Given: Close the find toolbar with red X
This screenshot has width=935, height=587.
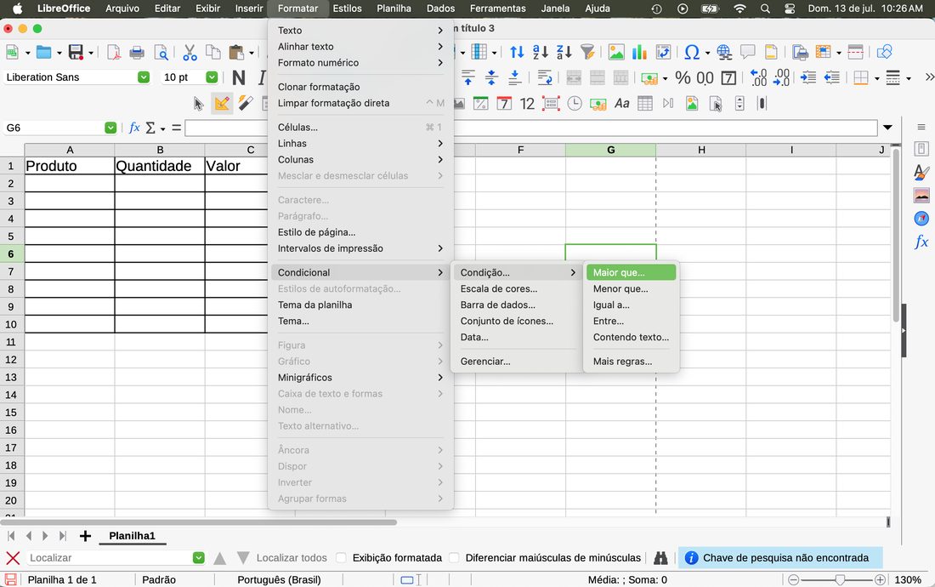Looking at the screenshot, I should click(x=13, y=558).
